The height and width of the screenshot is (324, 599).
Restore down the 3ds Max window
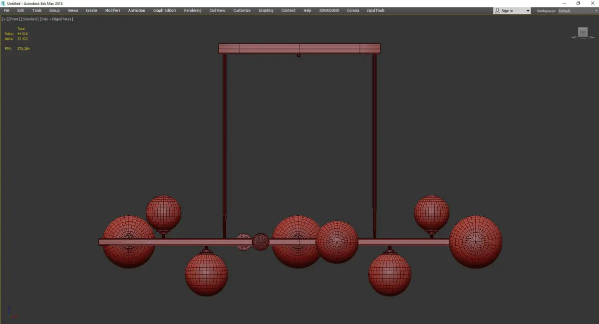click(x=578, y=3)
